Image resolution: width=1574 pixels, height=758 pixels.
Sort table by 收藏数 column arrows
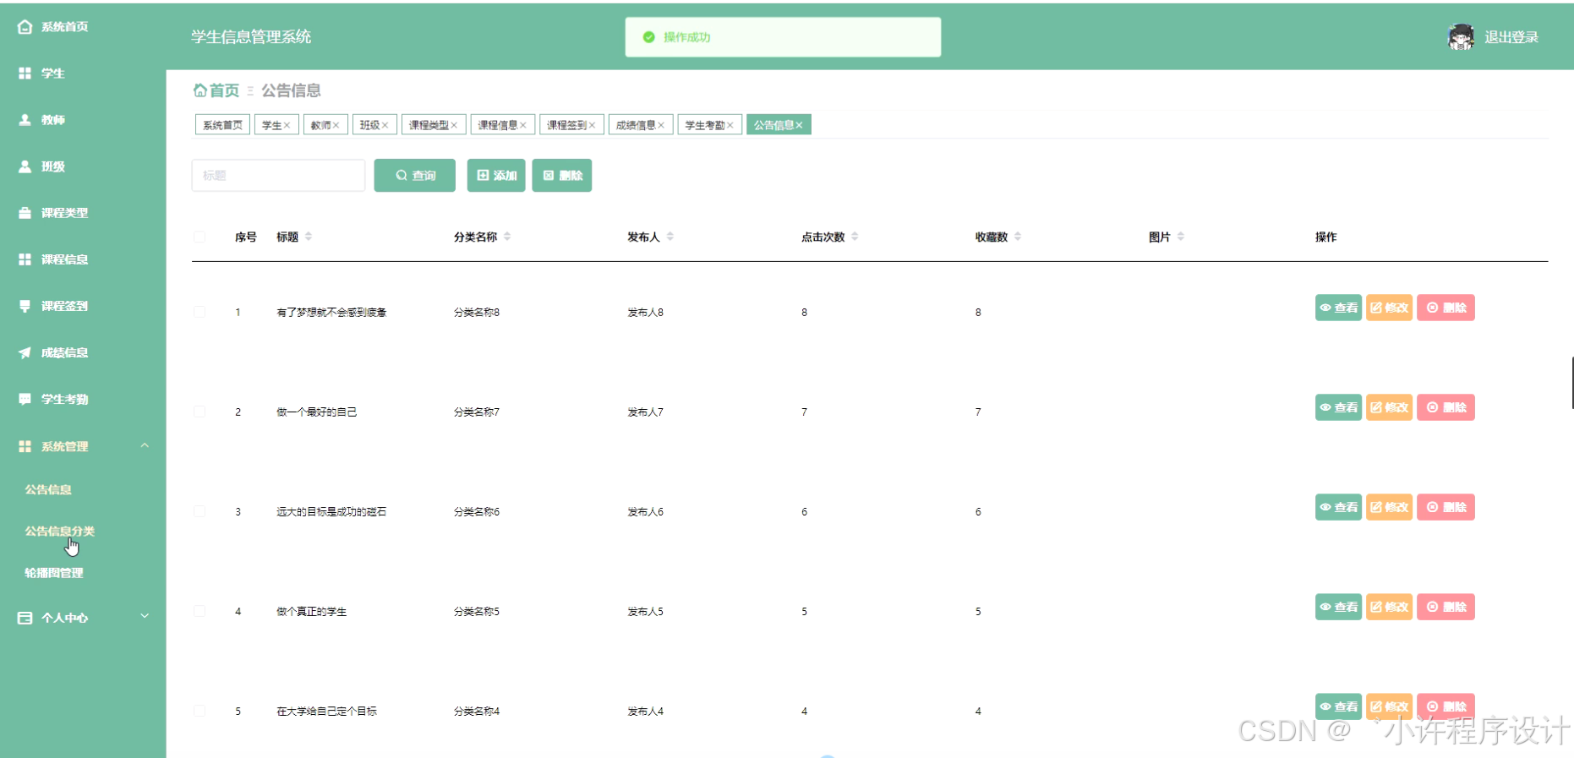[x=1018, y=237]
